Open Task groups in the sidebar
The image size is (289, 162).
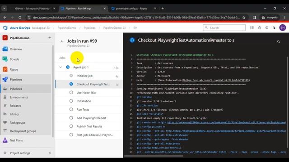[18, 122]
